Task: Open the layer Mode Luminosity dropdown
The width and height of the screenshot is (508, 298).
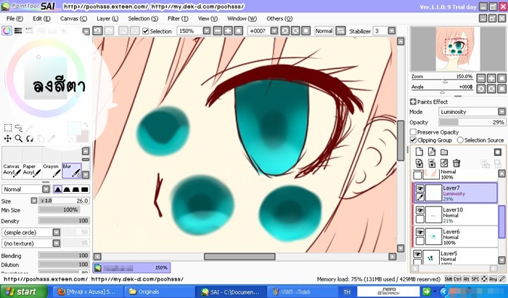Action: [501, 112]
